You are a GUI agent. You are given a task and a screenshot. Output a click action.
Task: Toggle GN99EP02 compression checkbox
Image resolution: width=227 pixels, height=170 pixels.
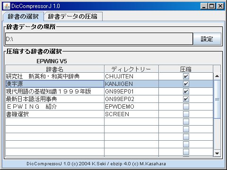pos(186,99)
